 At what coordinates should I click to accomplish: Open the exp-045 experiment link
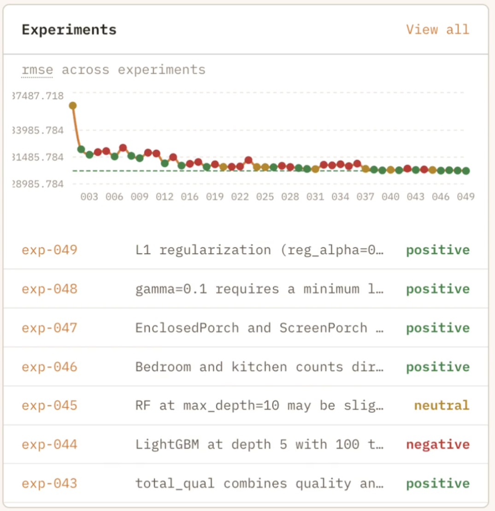click(x=49, y=406)
